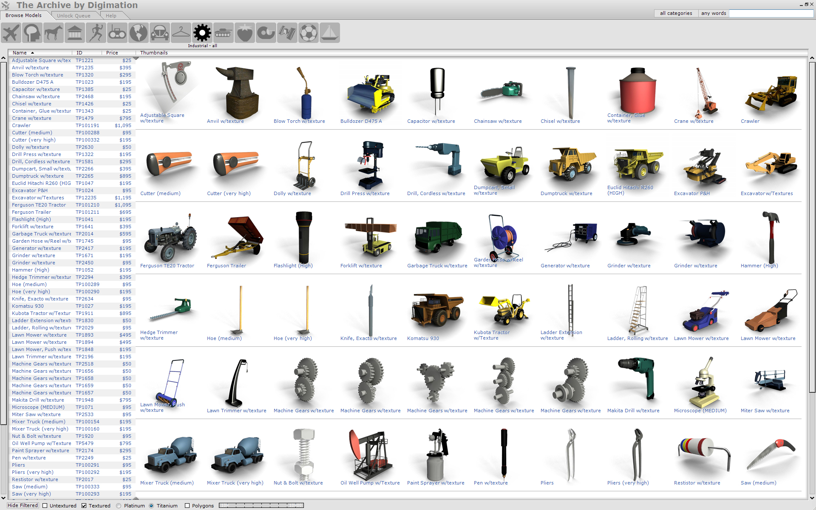
Task: Click the polygon count range slider
Action: (x=261, y=505)
